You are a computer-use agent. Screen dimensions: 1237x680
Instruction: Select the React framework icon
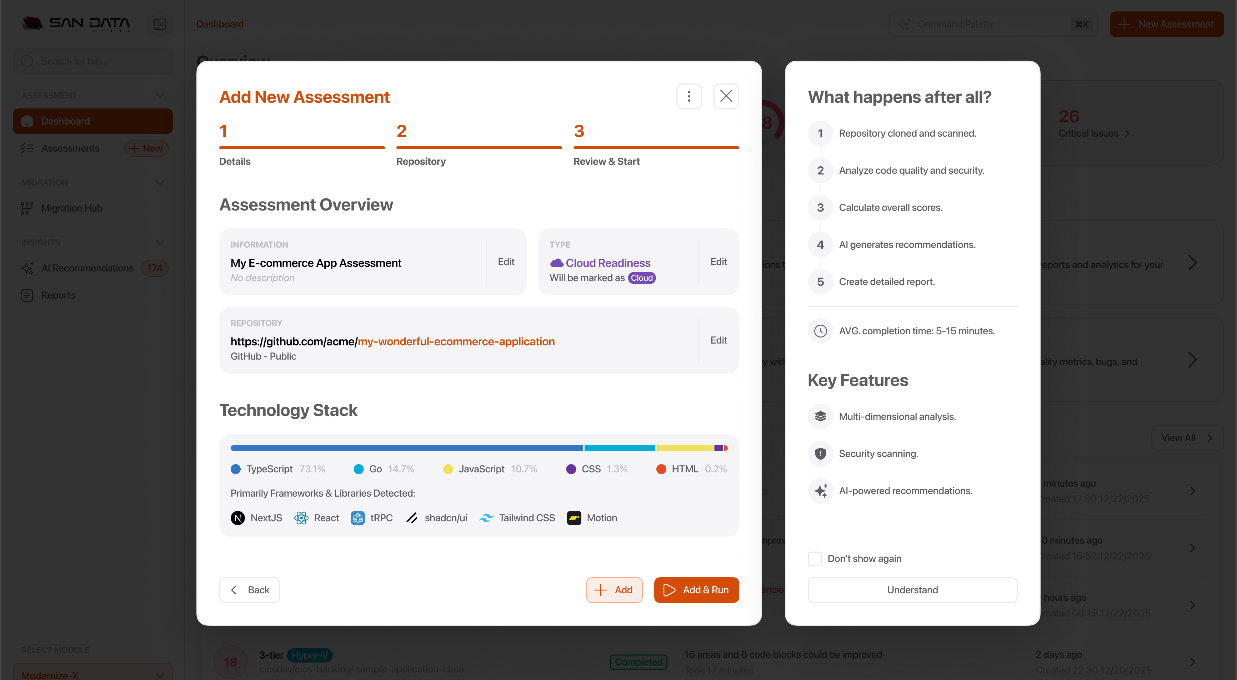pos(301,518)
